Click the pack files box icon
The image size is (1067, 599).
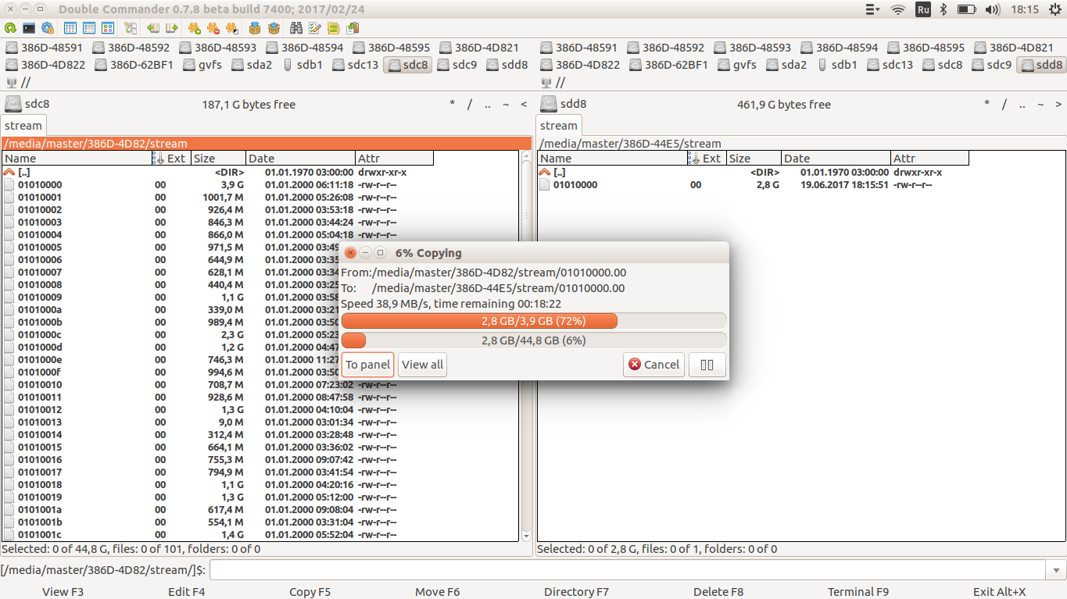click(x=255, y=28)
